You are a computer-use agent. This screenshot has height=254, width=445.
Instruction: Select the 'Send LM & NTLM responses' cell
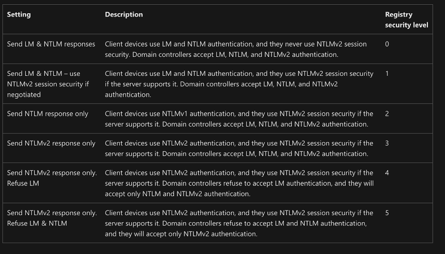(51, 44)
